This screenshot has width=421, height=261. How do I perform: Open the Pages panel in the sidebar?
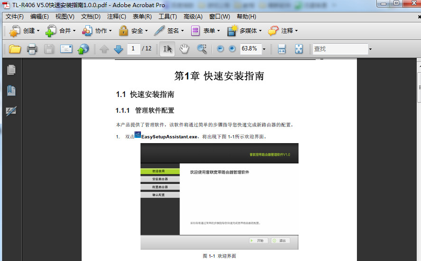pyautogui.click(x=11, y=70)
